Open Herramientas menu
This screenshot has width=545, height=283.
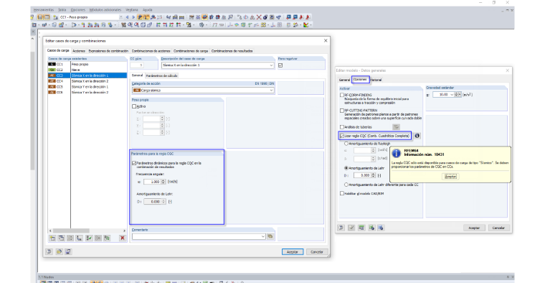pos(44,10)
